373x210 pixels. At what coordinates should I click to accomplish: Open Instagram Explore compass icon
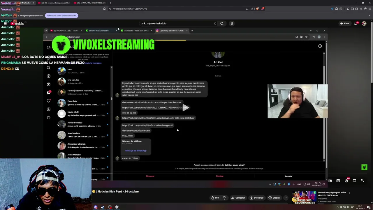coord(49,76)
